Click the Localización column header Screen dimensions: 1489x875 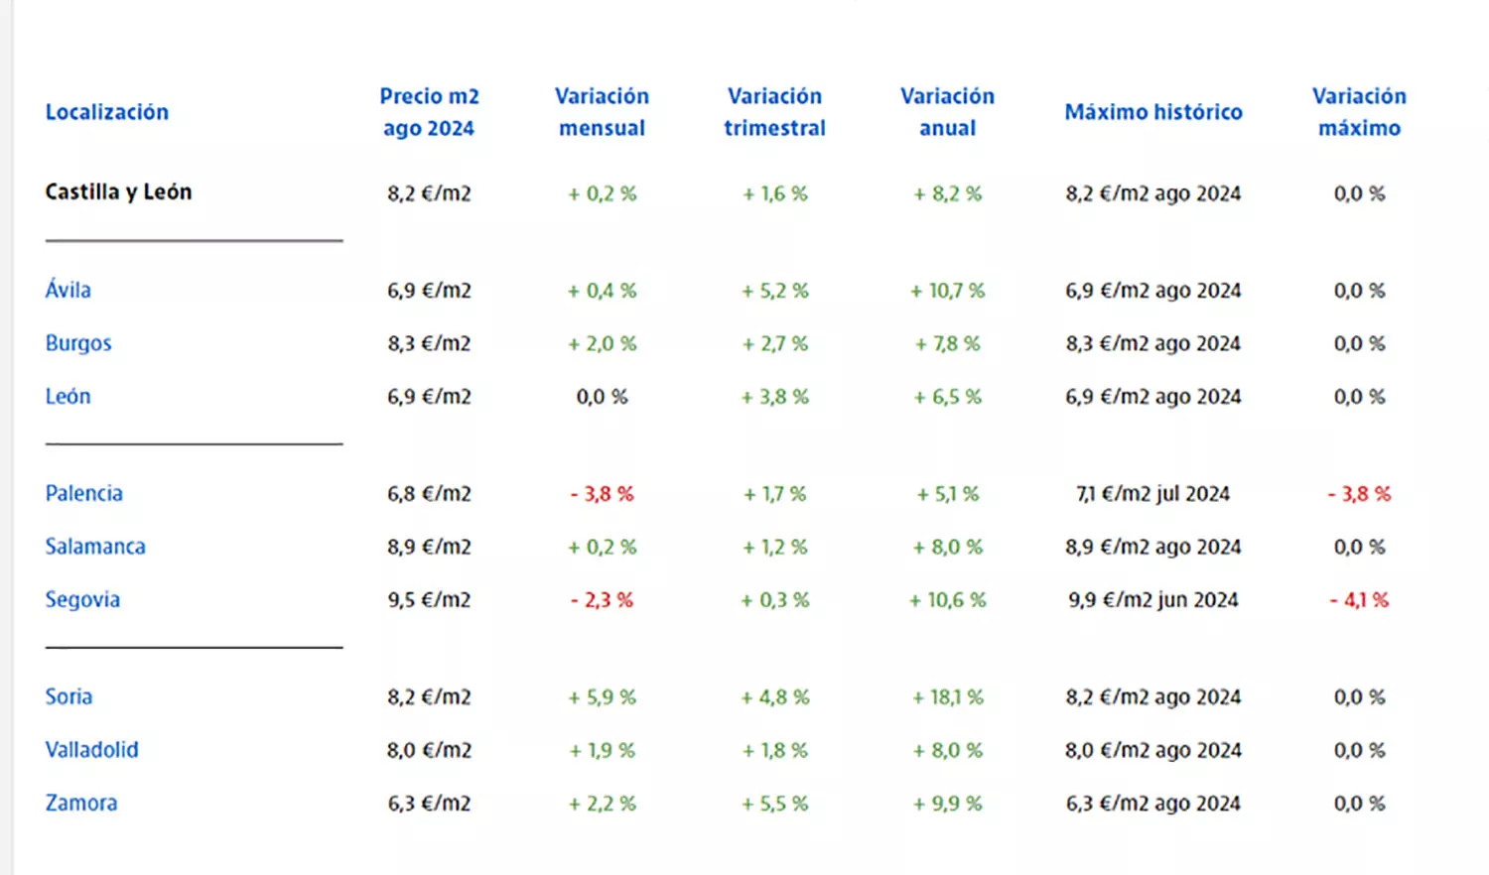pos(107,112)
